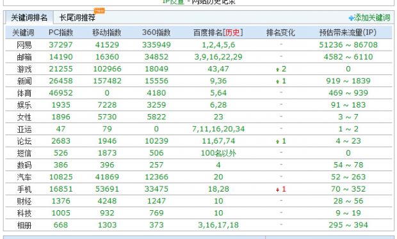This screenshot has width=397, height=239.
Task: Select the keyword 女性
Action: click(x=24, y=117)
